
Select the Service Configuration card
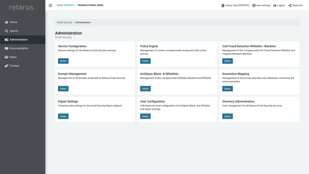coord(63,61)
